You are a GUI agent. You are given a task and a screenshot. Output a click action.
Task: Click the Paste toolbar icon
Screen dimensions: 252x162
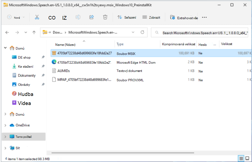(64, 18)
